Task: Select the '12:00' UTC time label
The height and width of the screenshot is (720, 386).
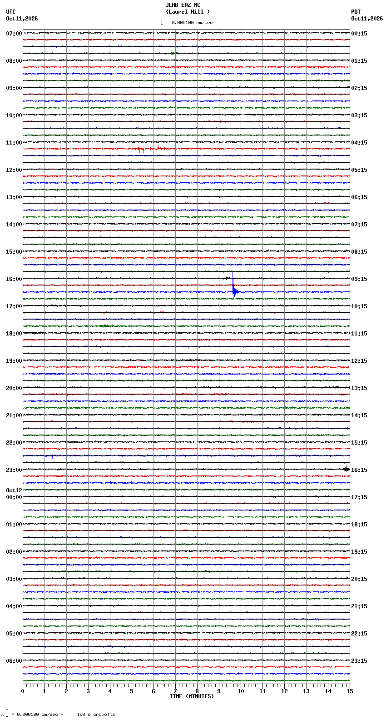Action: click(14, 170)
